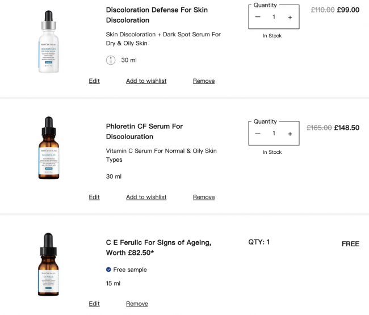Image resolution: width=369 pixels, height=315 pixels.
Task: Decrease quantity of Discoloration Defense serum
Action: 258,17
